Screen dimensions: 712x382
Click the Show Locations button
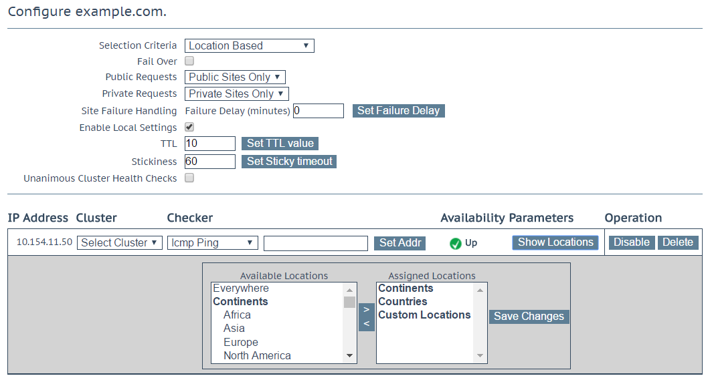pos(555,242)
